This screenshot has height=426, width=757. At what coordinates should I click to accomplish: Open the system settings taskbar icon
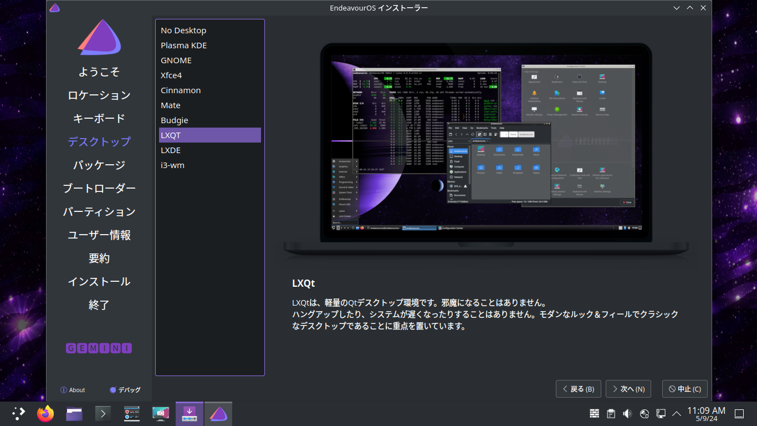click(x=132, y=413)
